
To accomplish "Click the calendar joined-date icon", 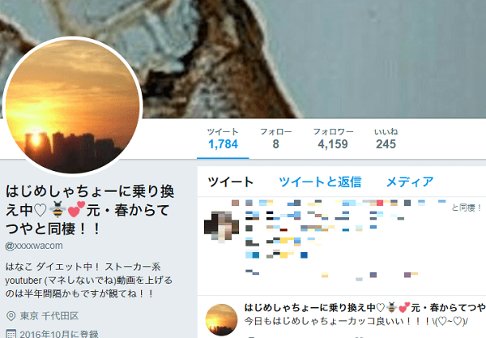I will 11,334.
